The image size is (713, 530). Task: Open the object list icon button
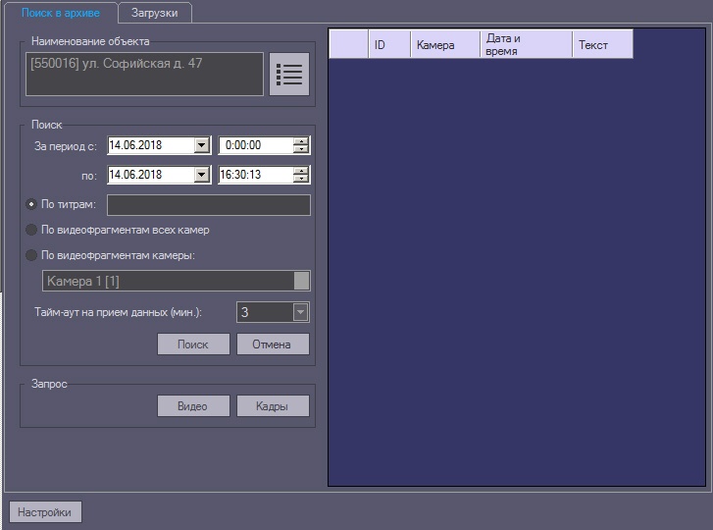coord(288,75)
